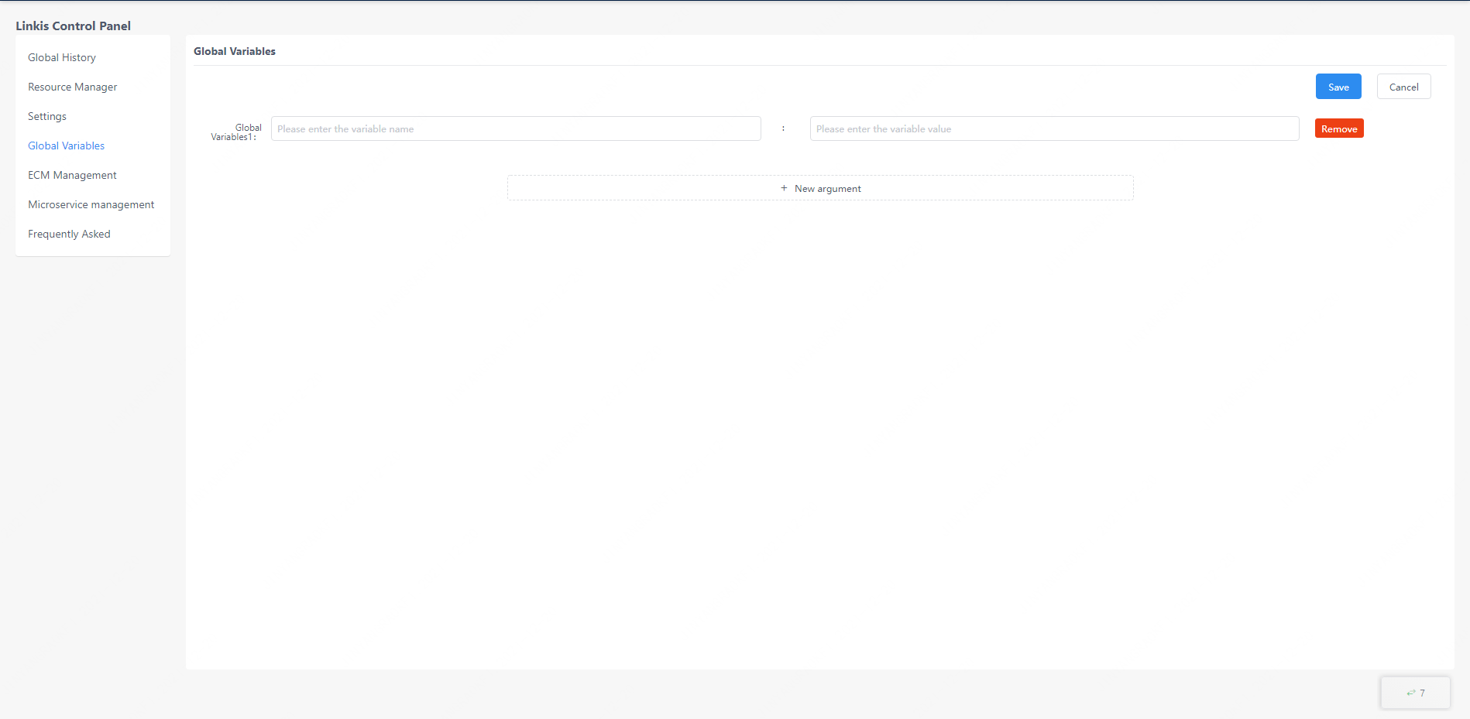Open the floating task counter showing 7
This screenshot has width=1470, height=719.
(x=1416, y=693)
